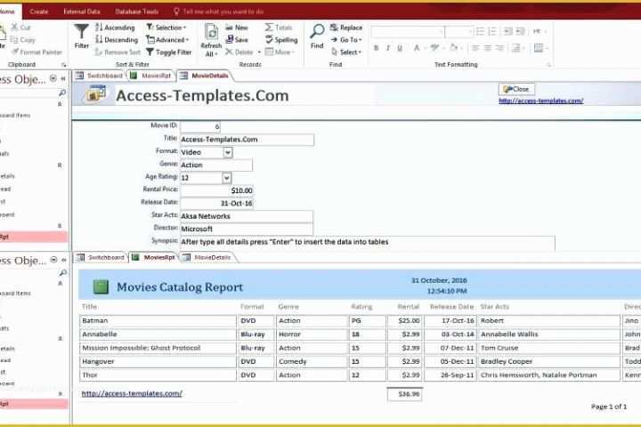Toggle Underline text formatting
Viewport: 641px width, 427px height.
coord(400,48)
